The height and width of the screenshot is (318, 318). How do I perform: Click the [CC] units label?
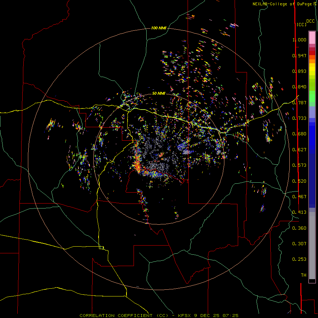tap(301, 24)
